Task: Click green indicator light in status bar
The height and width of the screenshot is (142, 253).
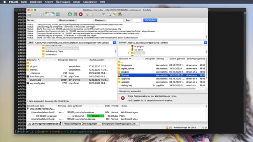Action: click(203, 128)
